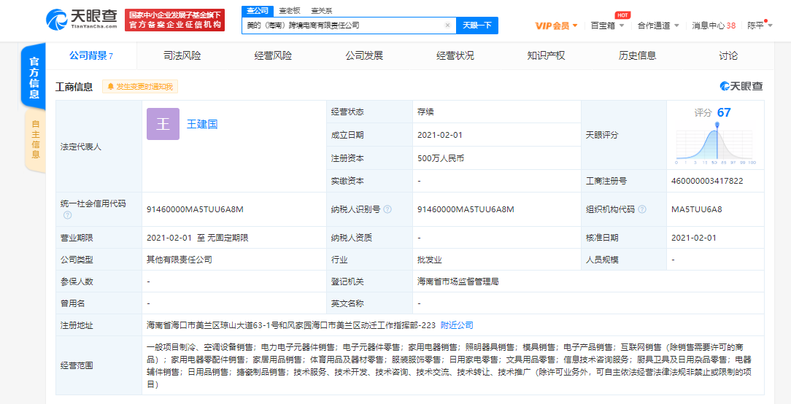Image resolution: width=791 pixels, height=404 pixels.
Task: Switch to 自主信息 side tab
Action: 34,139
